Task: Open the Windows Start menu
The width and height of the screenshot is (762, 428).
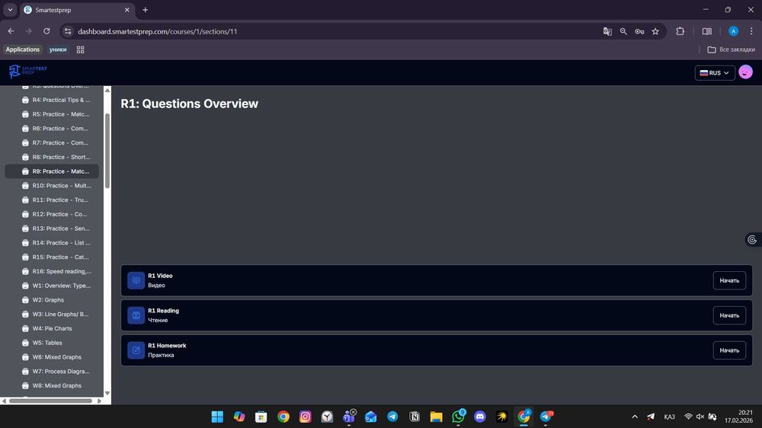Action: [217, 417]
